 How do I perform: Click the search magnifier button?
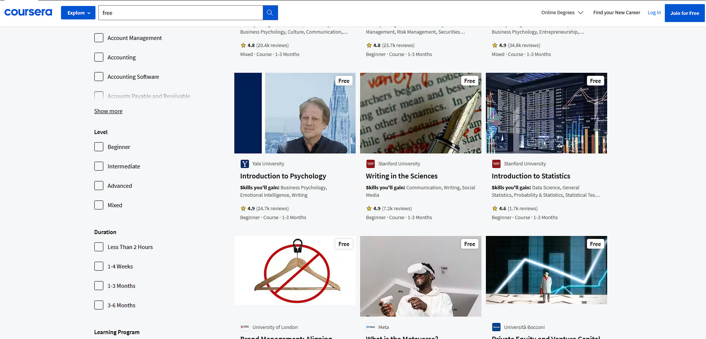click(x=270, y=13)
